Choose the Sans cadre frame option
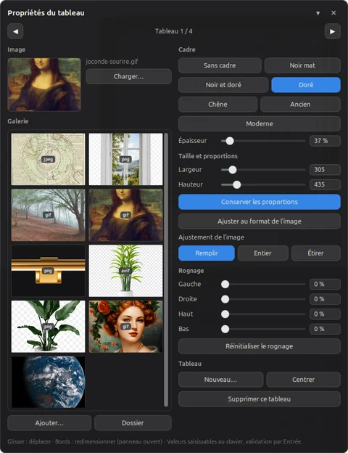The image size is (348, 453). pos(220,65)
